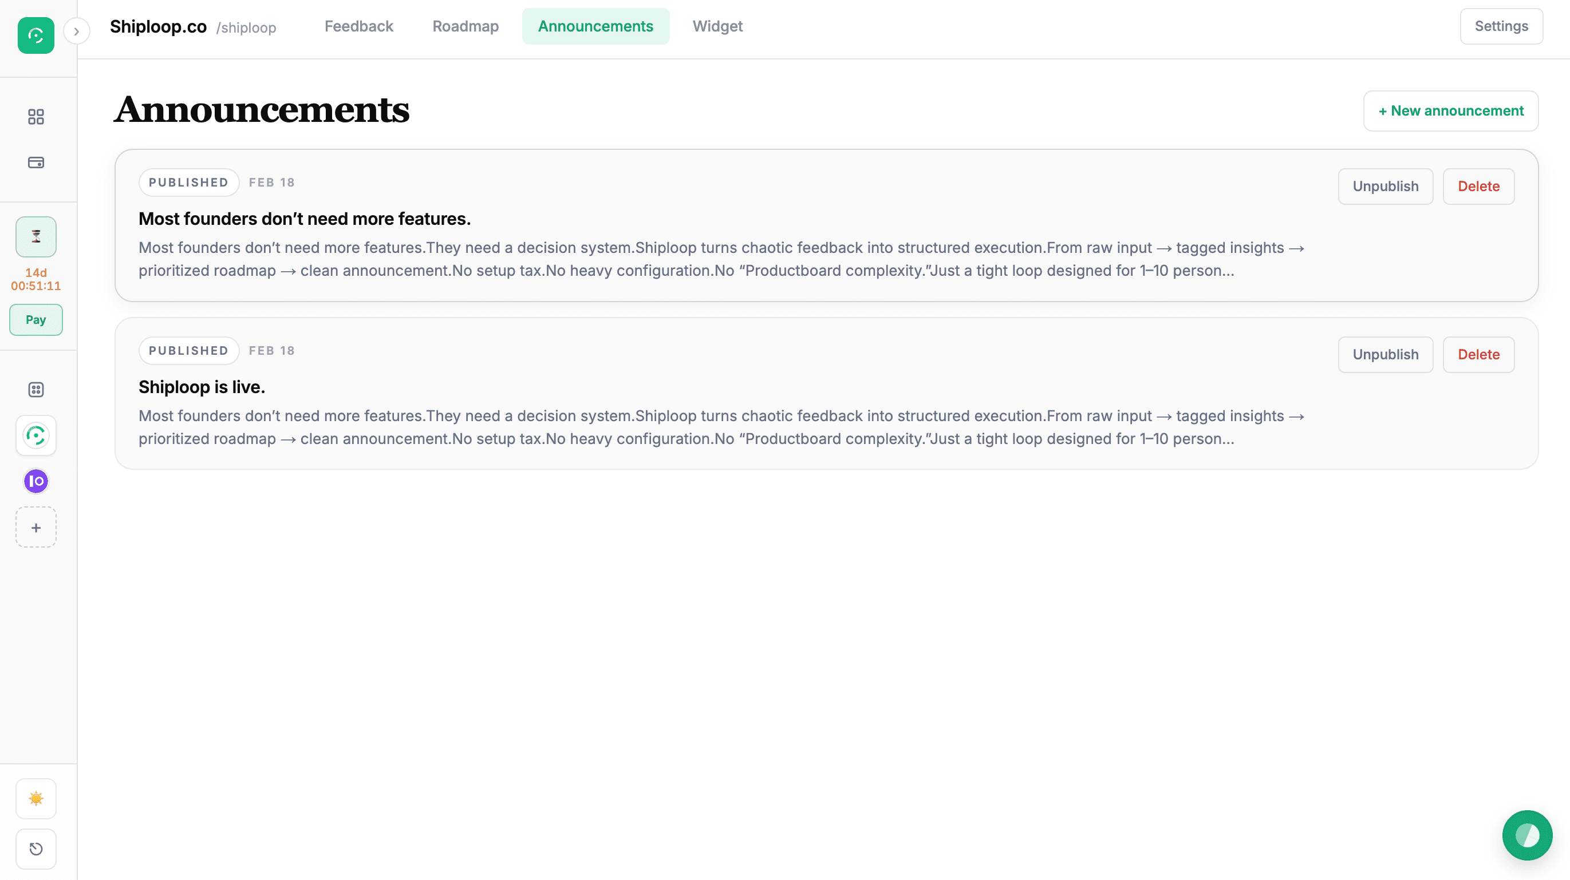
Task: Click the purple IO workspace icon
Action: [x=35, y=481]
